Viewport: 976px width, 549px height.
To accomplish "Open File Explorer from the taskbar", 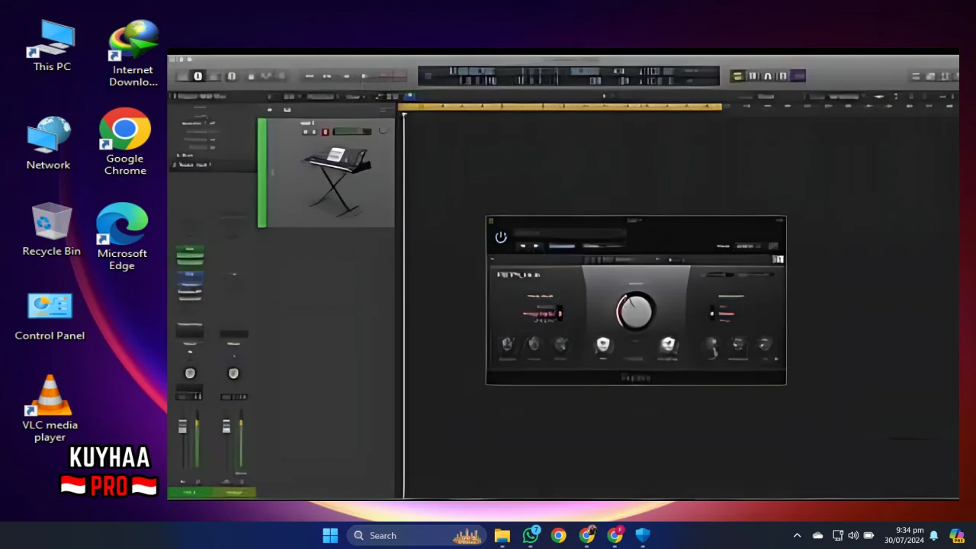I will [x=502, y=535].
